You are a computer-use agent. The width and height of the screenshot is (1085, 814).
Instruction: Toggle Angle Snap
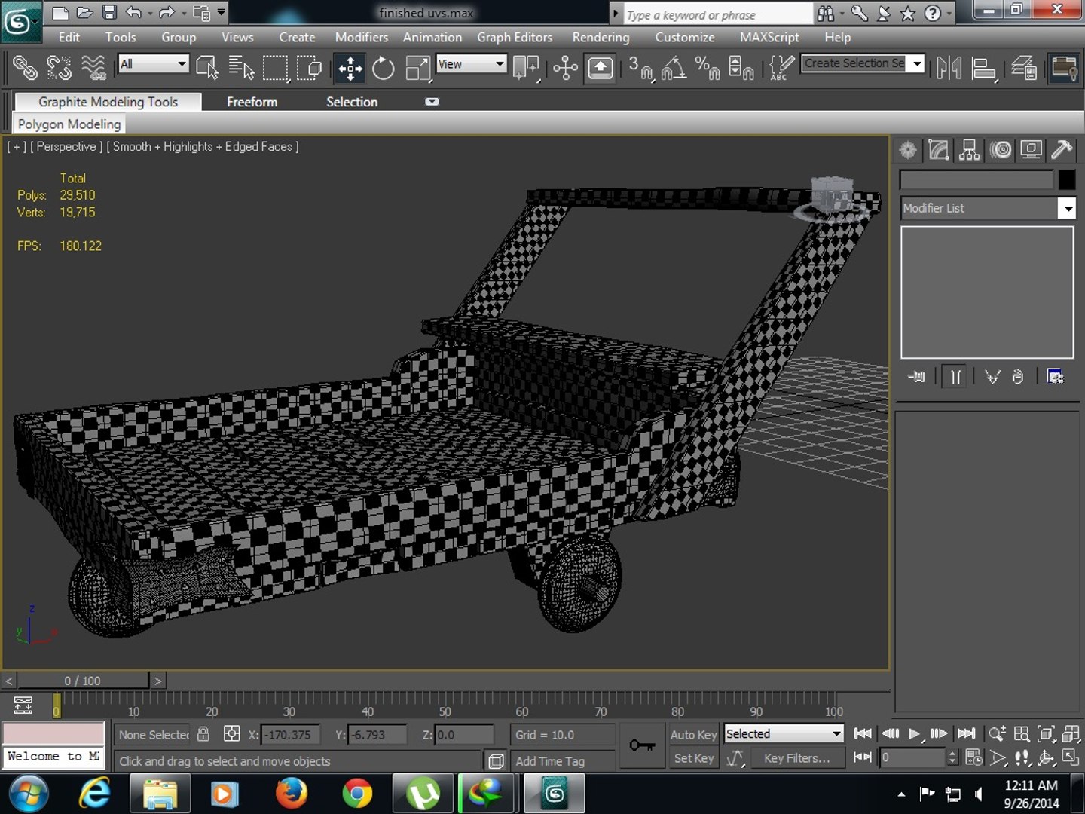tap(674, 69)
